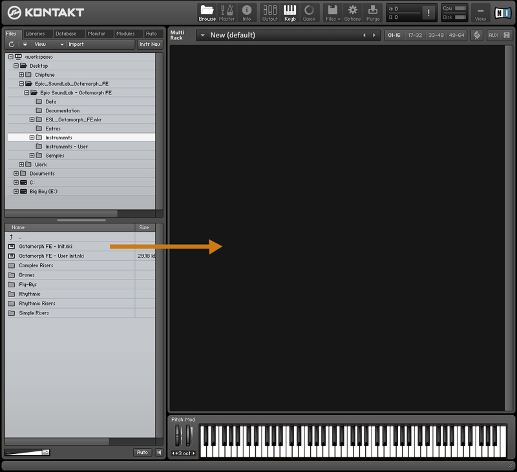Click the Instr Nav button
This screenshot has width=517, height=472.
click(x=150, y=45)
